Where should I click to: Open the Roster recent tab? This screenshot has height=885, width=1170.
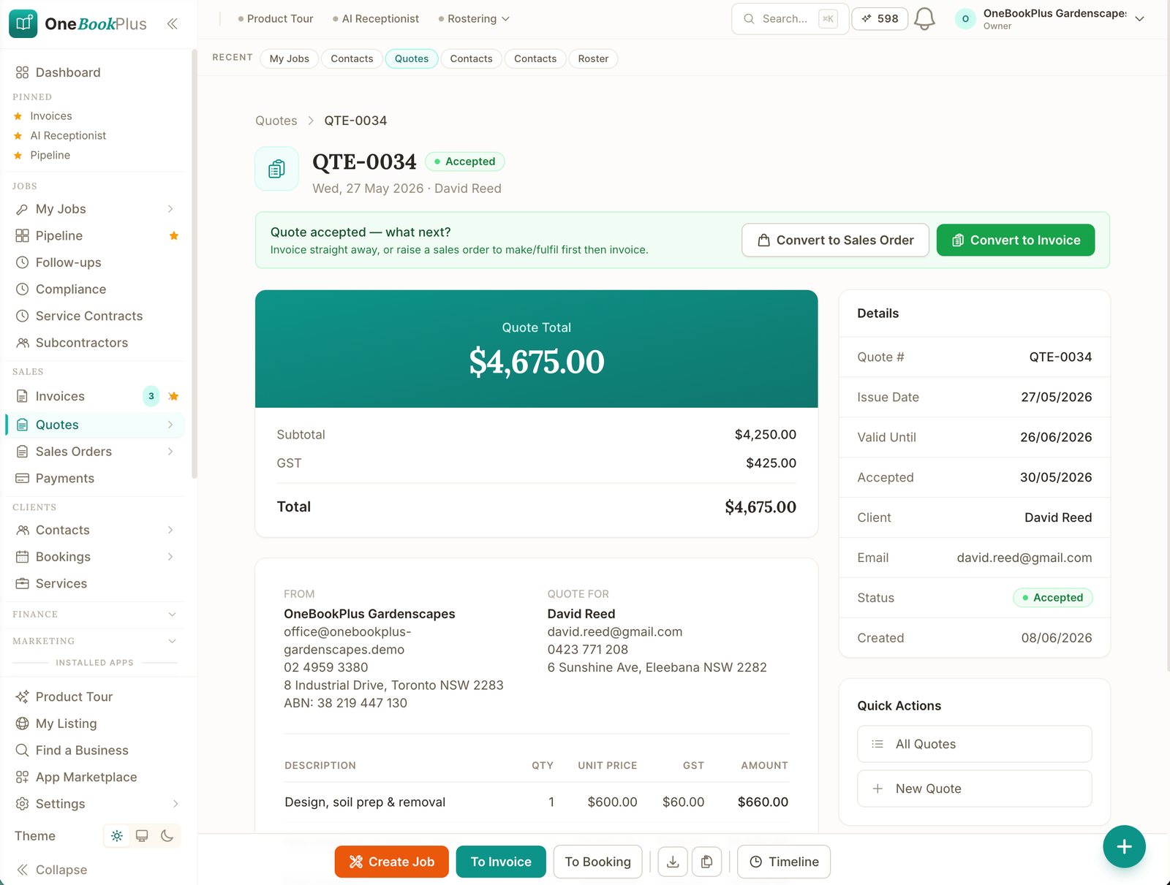(593, 58)
